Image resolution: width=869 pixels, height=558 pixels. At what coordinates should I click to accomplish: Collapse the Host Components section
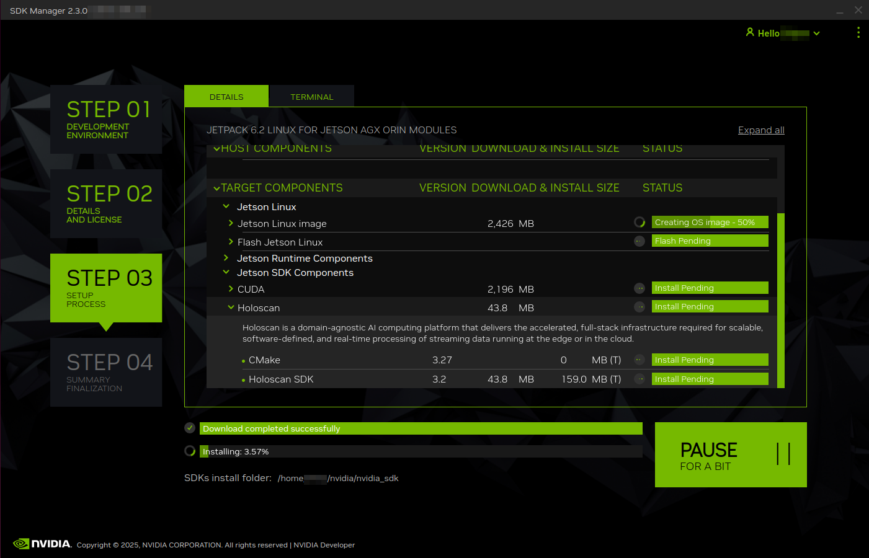pos(216,149)
